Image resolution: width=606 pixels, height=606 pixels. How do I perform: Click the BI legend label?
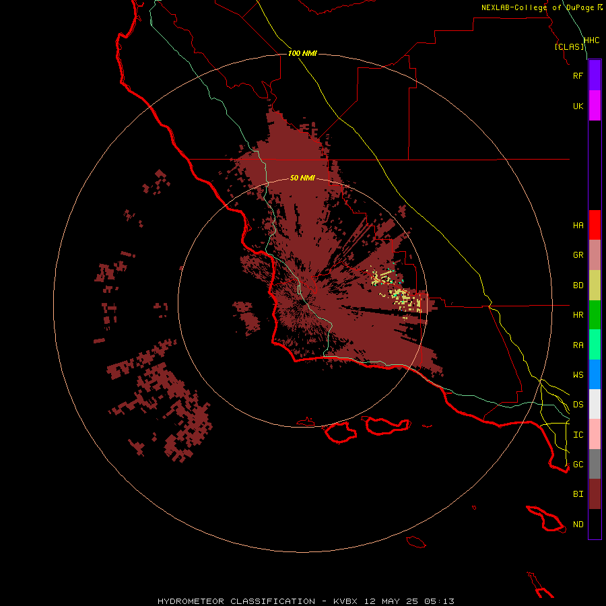pos(578,494)
